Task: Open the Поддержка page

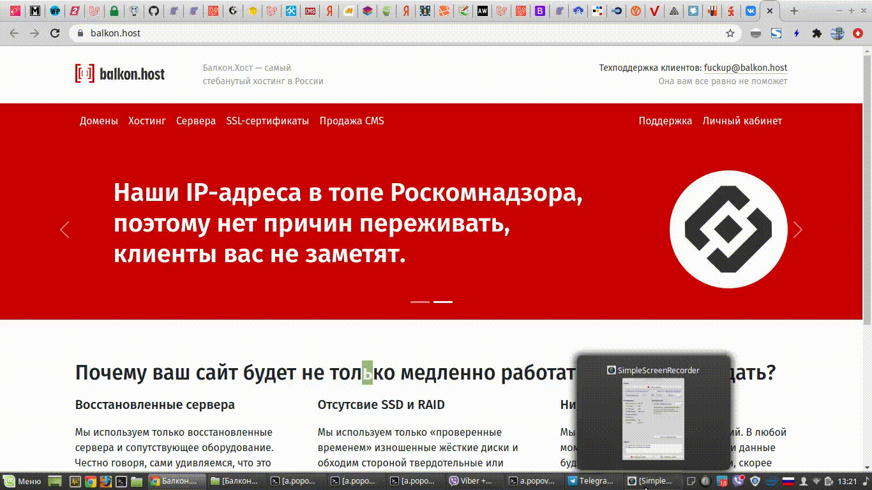Action: [x=665, y=121]
